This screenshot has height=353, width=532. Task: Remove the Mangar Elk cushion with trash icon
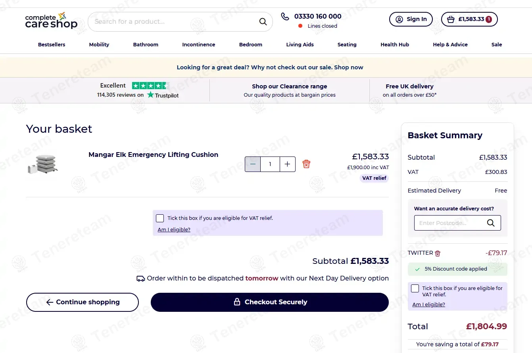[306, 164]
